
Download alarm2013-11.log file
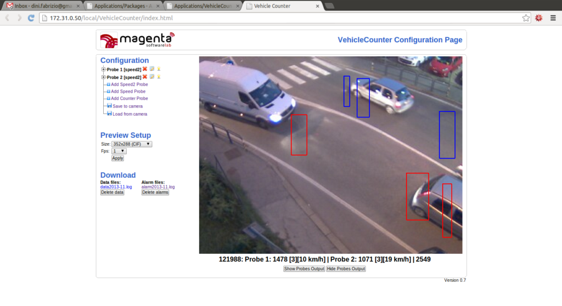[158, 187]
